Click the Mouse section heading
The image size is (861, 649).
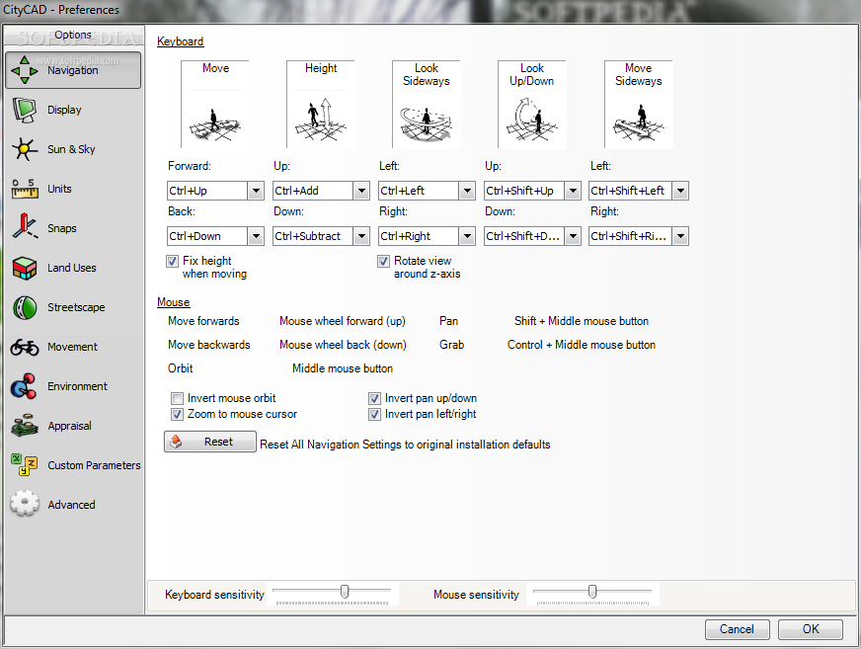174,302
